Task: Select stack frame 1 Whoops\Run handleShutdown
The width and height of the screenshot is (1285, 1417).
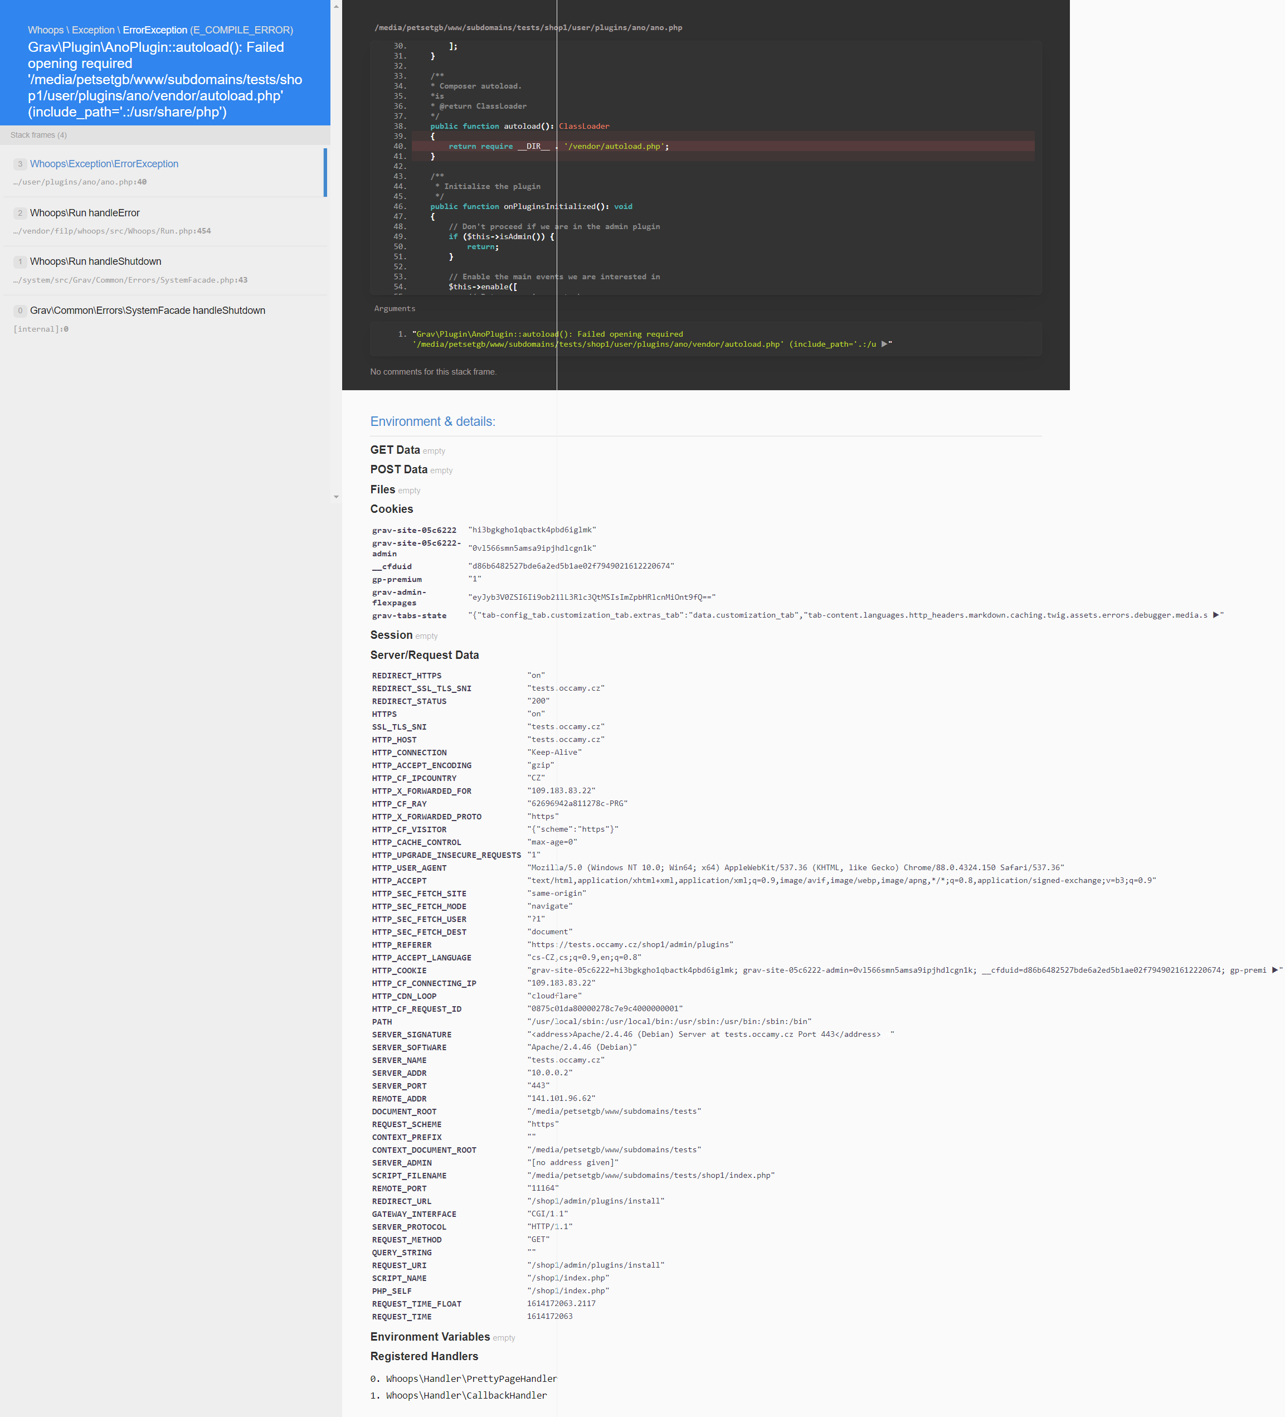Action: [x=165, y=270]
